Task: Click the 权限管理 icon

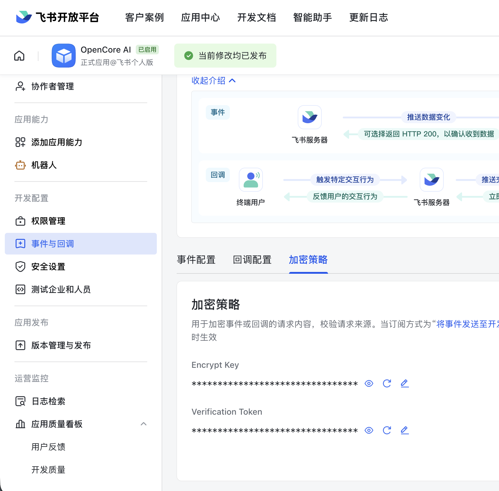Action: coord(20,221)
